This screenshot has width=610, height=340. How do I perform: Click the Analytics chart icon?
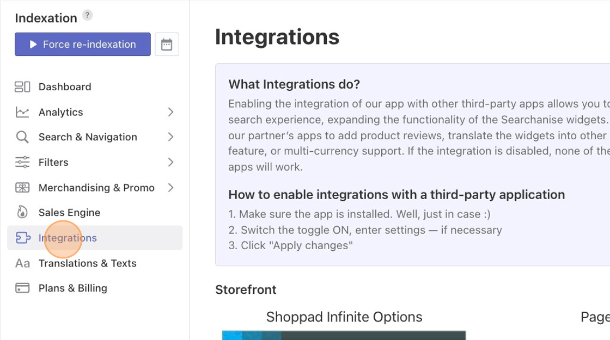point(22,112)
